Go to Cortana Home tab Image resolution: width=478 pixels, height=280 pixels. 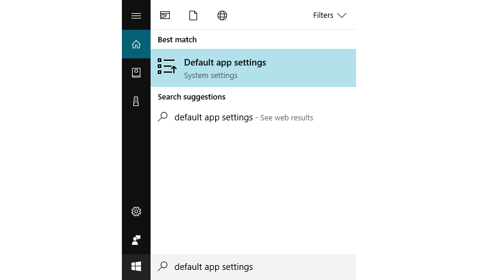136,45
